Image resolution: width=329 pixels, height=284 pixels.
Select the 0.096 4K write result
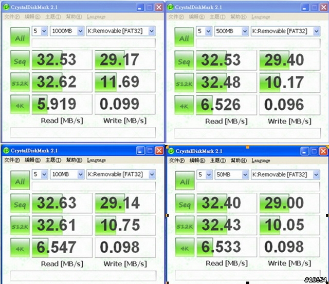(290, 105)
